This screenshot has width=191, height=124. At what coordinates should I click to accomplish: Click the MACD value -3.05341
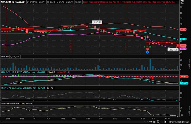coord(41,72)
